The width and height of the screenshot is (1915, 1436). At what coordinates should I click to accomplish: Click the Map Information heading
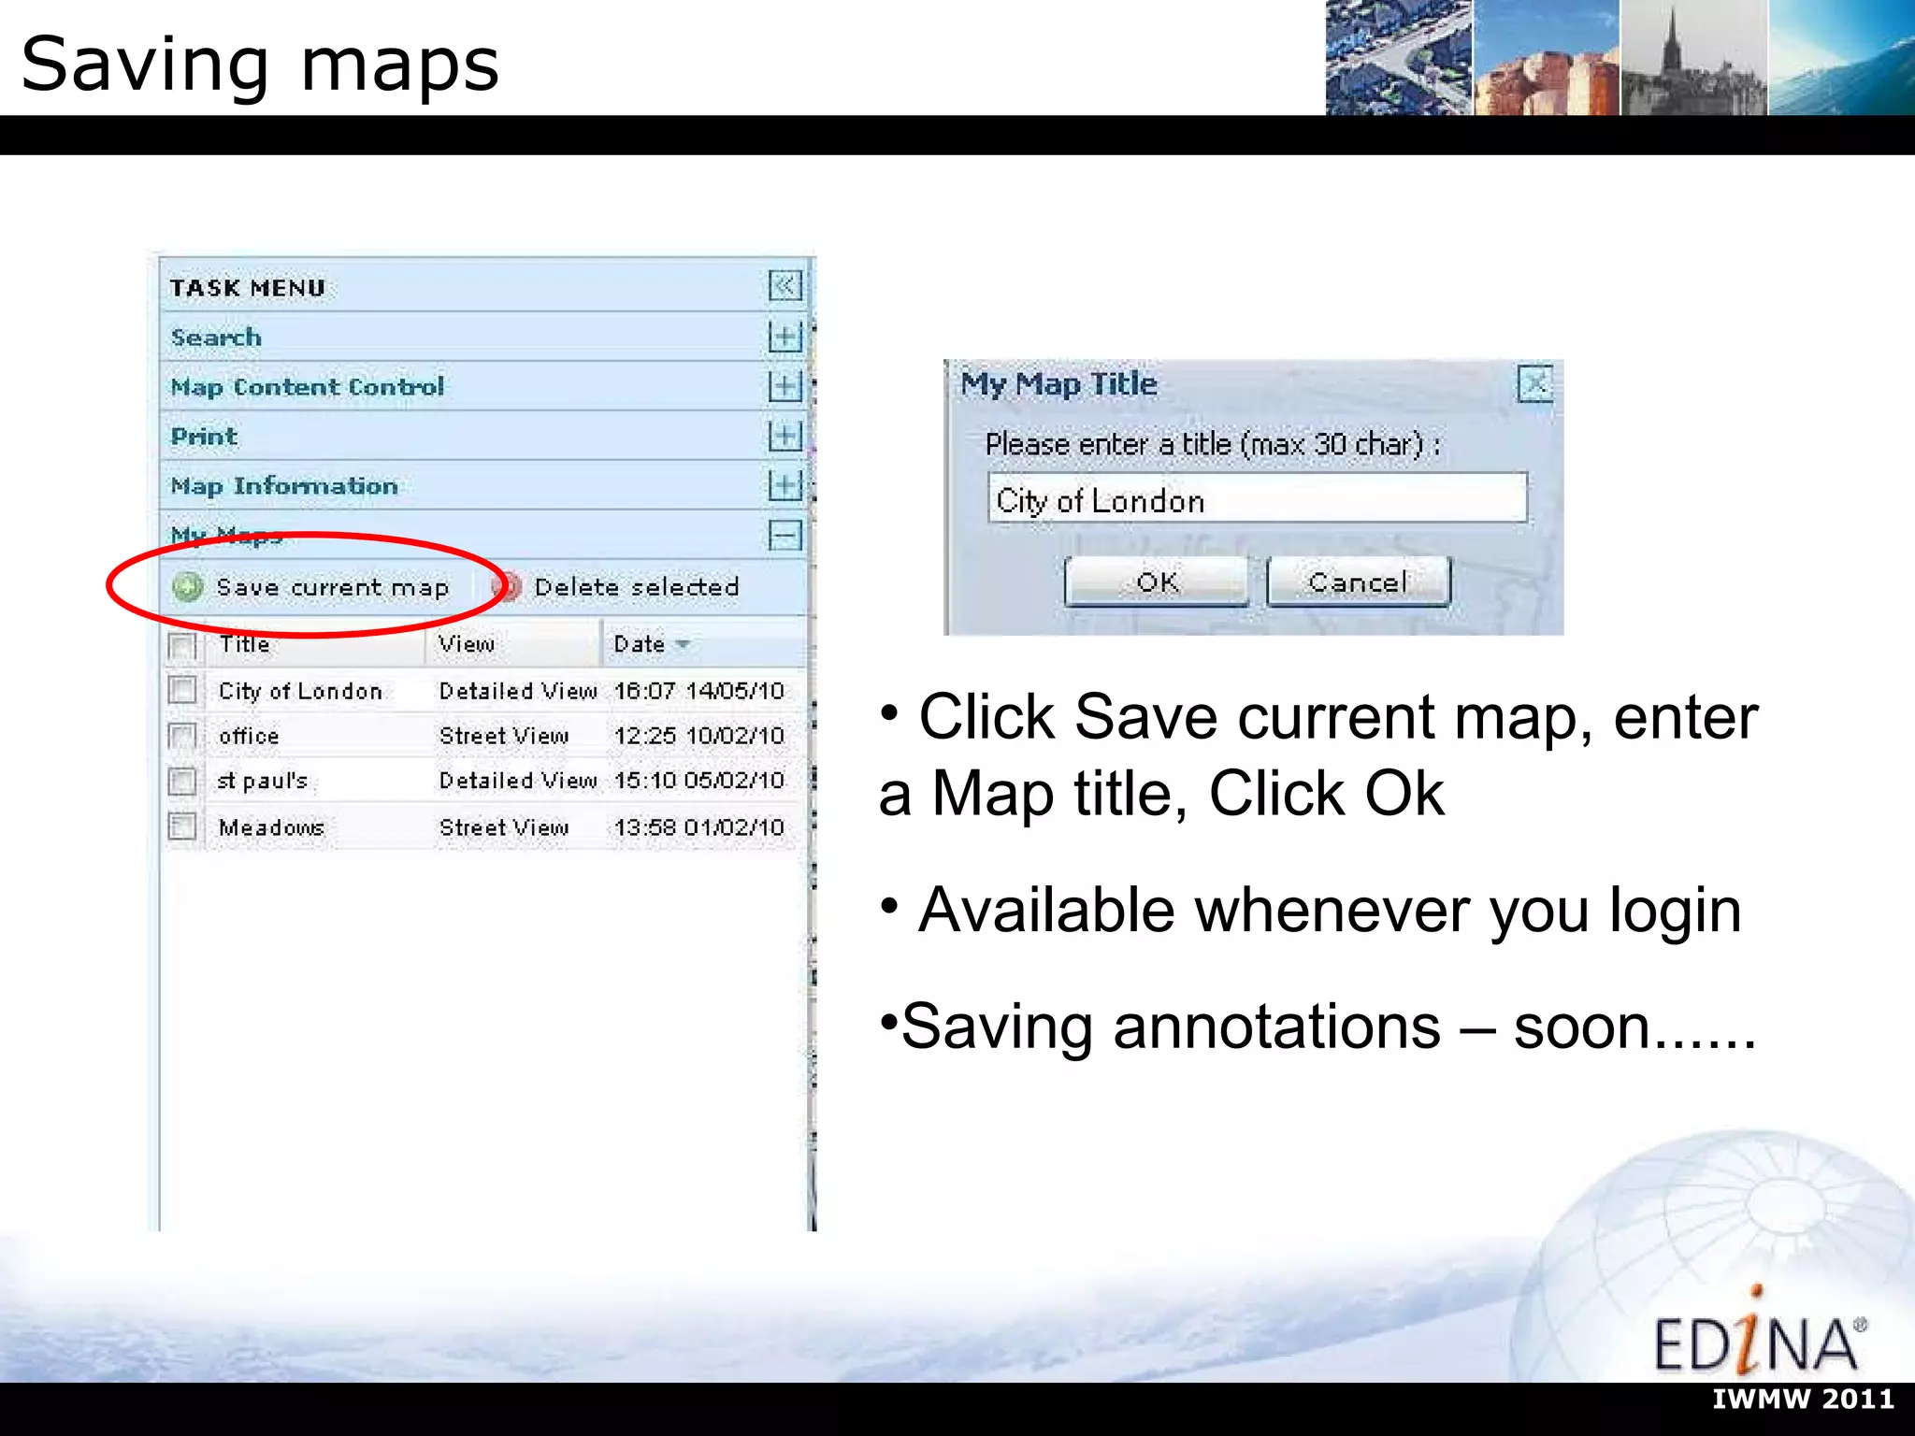284,486
